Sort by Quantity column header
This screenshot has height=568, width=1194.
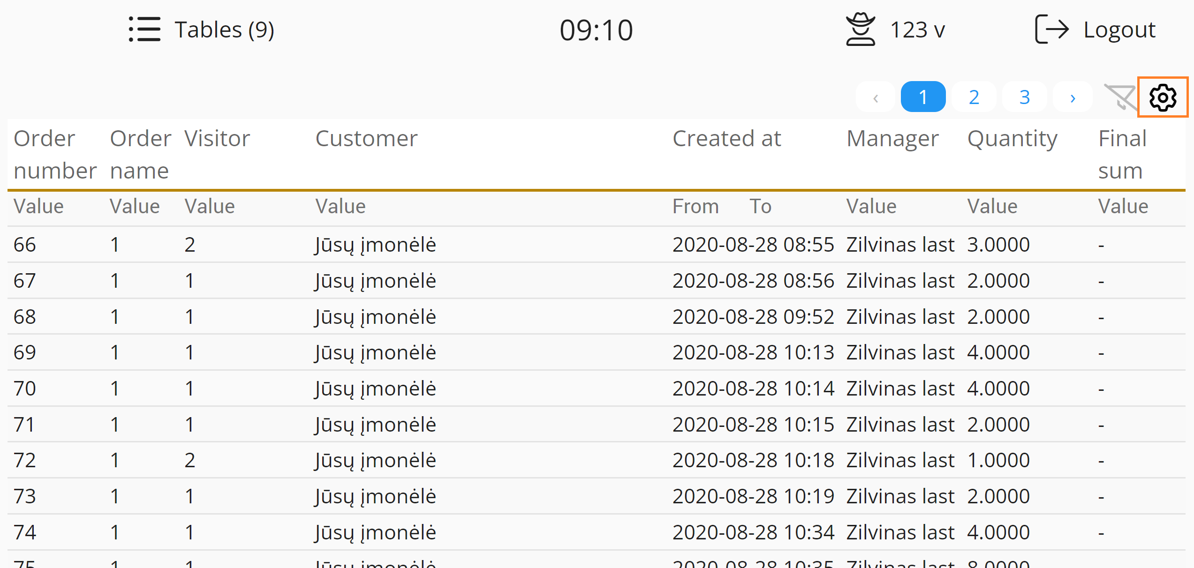[1013, 139]
